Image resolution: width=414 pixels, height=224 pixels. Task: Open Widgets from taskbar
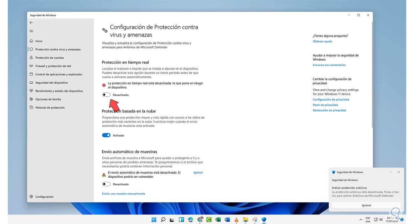[182, 219]
